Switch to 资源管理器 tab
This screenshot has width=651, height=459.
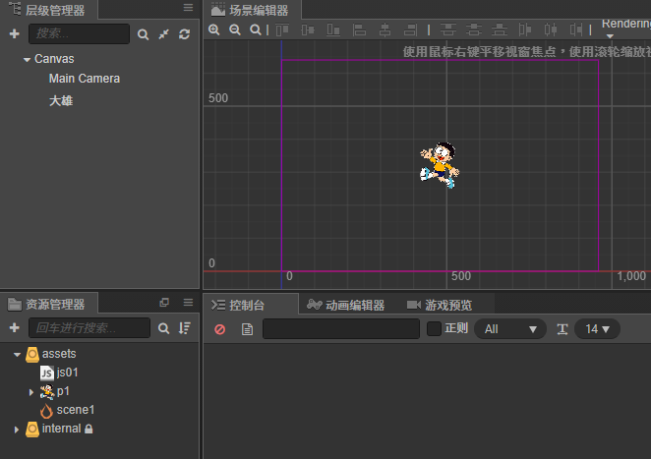click(x=49, y=305)
